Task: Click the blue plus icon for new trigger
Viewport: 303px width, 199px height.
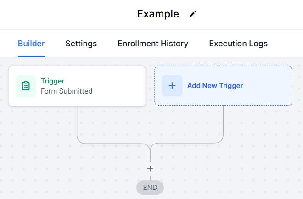Action: 172,86
